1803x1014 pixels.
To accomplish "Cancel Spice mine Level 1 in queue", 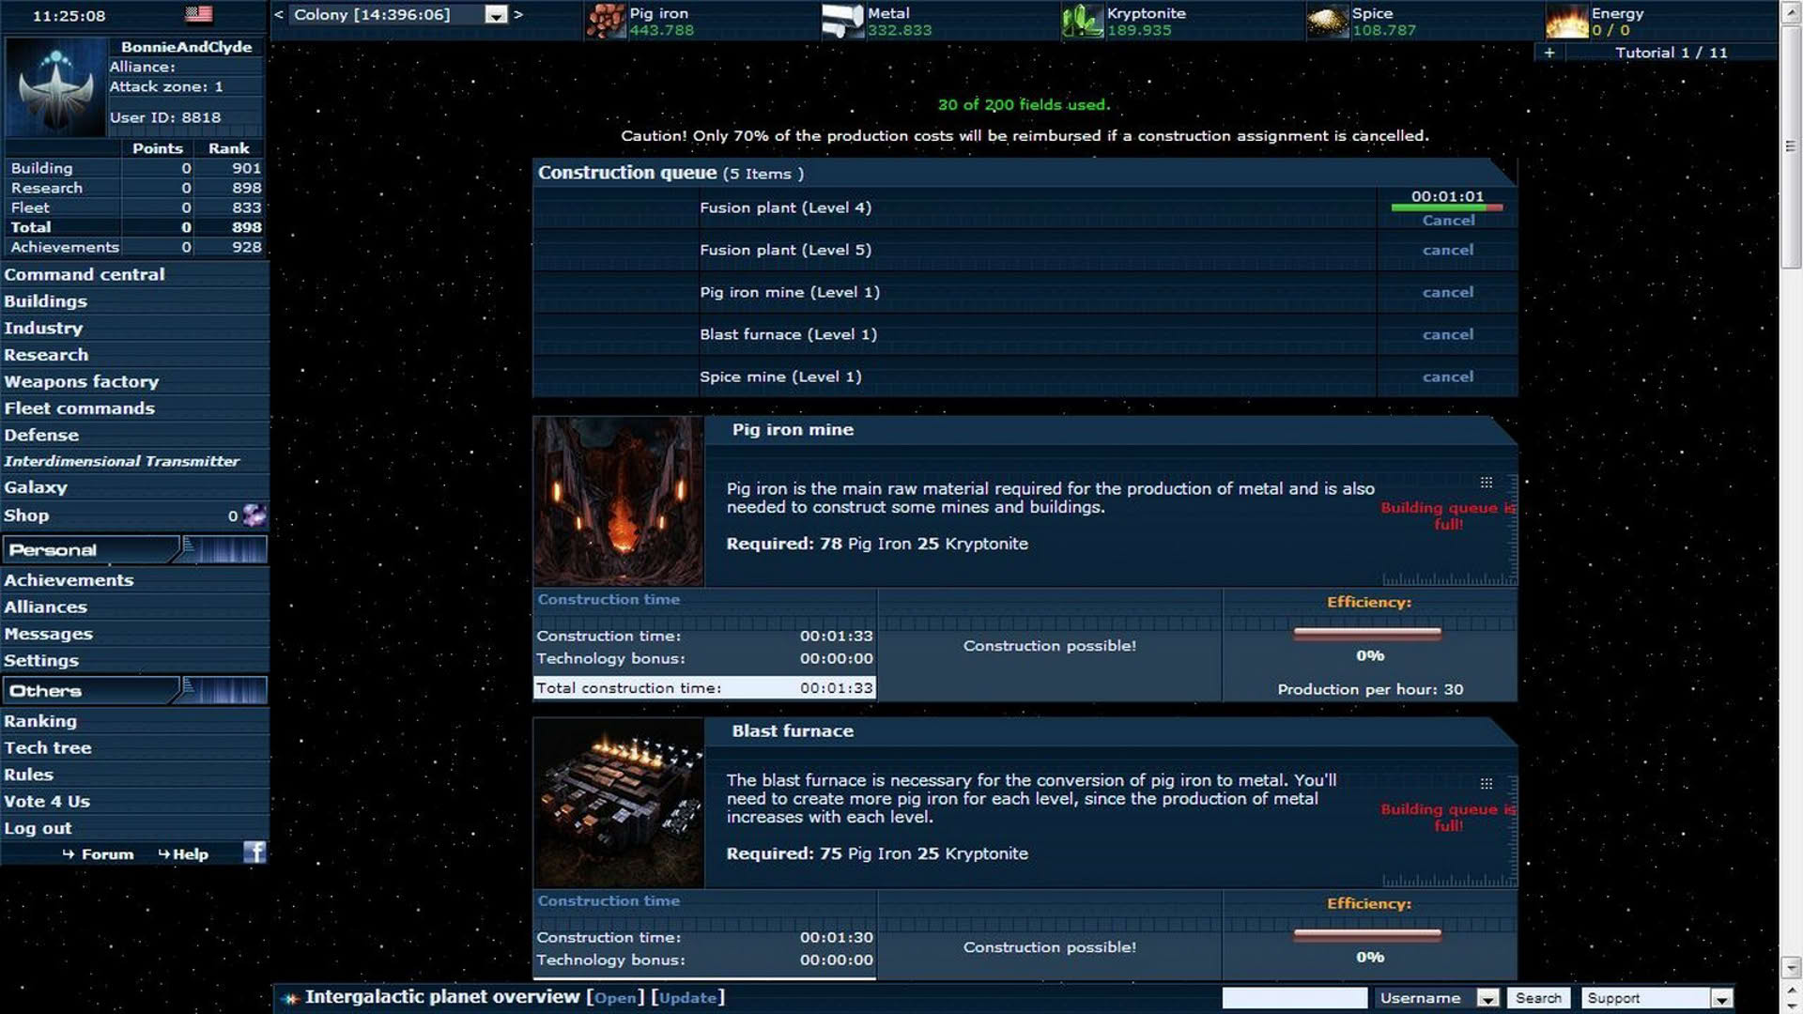I will pos(1448,376).
